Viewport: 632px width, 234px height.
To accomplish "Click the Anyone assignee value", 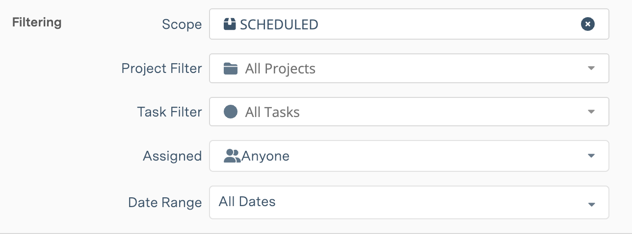I will [x=265, y=156].
